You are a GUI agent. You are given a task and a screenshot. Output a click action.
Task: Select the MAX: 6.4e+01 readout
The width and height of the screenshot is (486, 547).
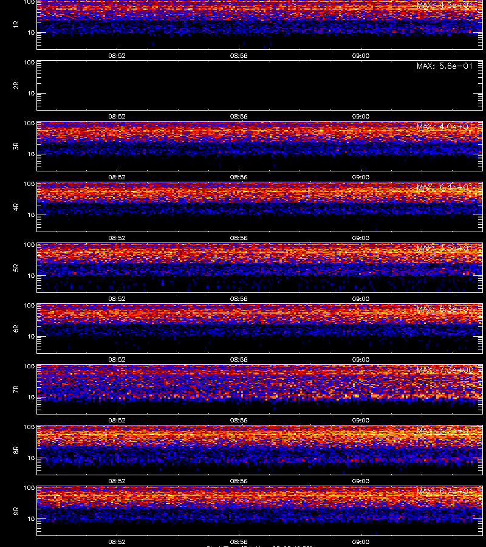coord(445,187)
